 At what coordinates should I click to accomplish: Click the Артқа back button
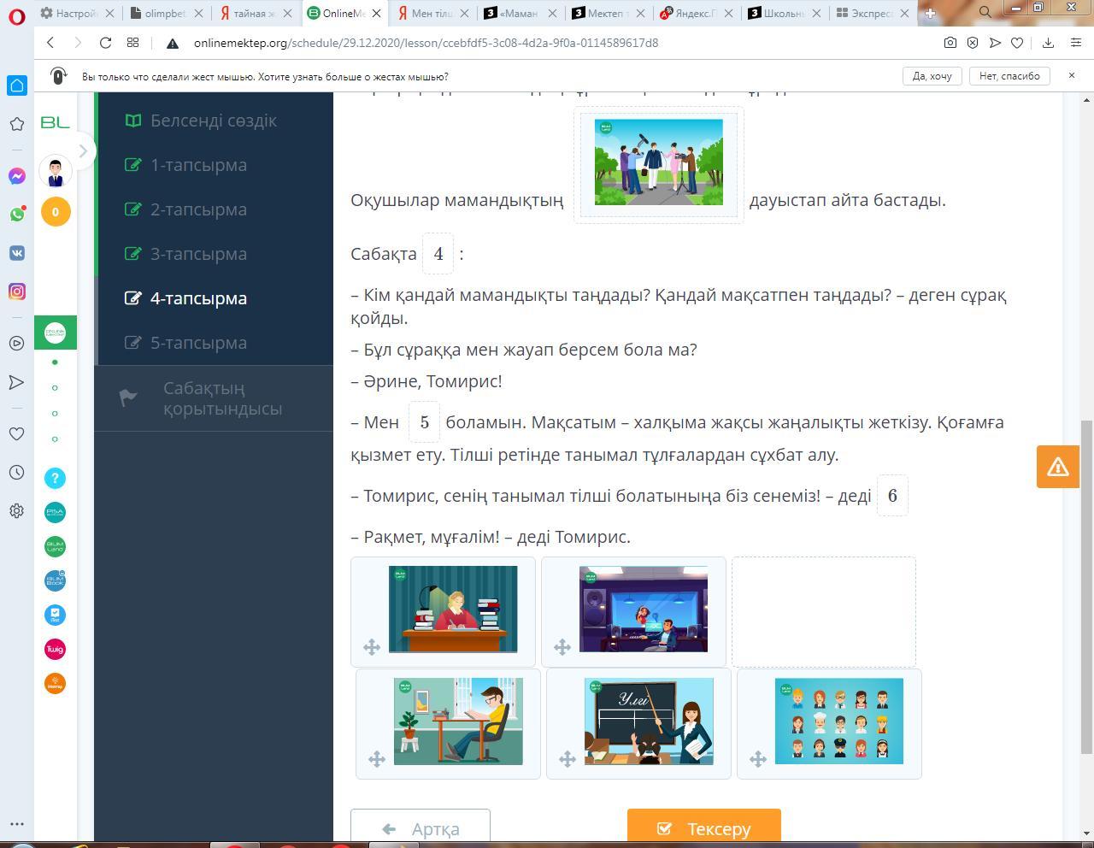click(421, 828)
